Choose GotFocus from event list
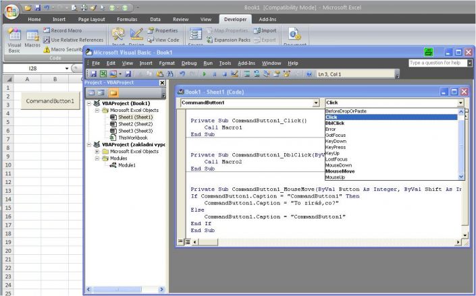Screen dimensions: 476x296 336,136
